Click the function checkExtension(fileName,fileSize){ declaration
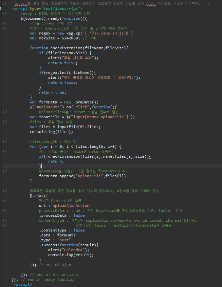Screen dimensions: 222x287 coord(79,48)
